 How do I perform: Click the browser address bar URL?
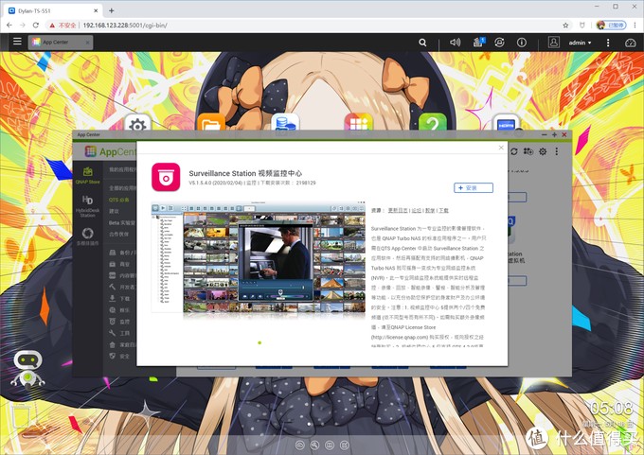125,25
